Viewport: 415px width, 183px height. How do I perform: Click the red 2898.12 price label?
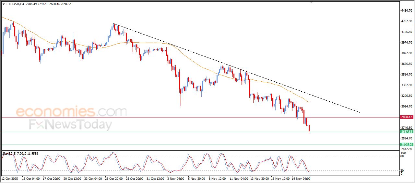click(406, 117)
